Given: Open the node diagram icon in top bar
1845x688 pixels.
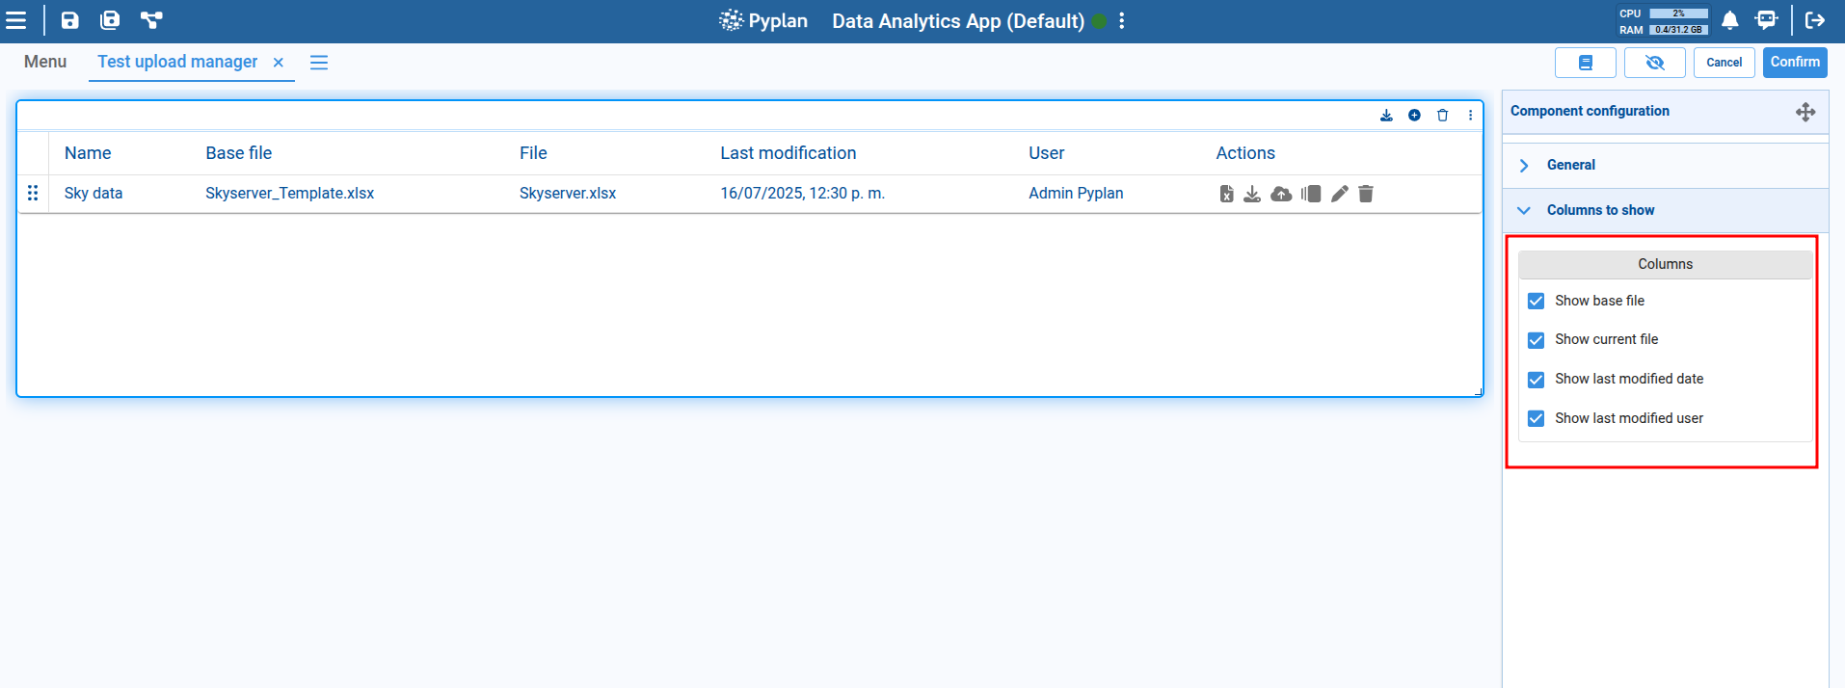Looking at the screenshot, I should pos(151,20).
